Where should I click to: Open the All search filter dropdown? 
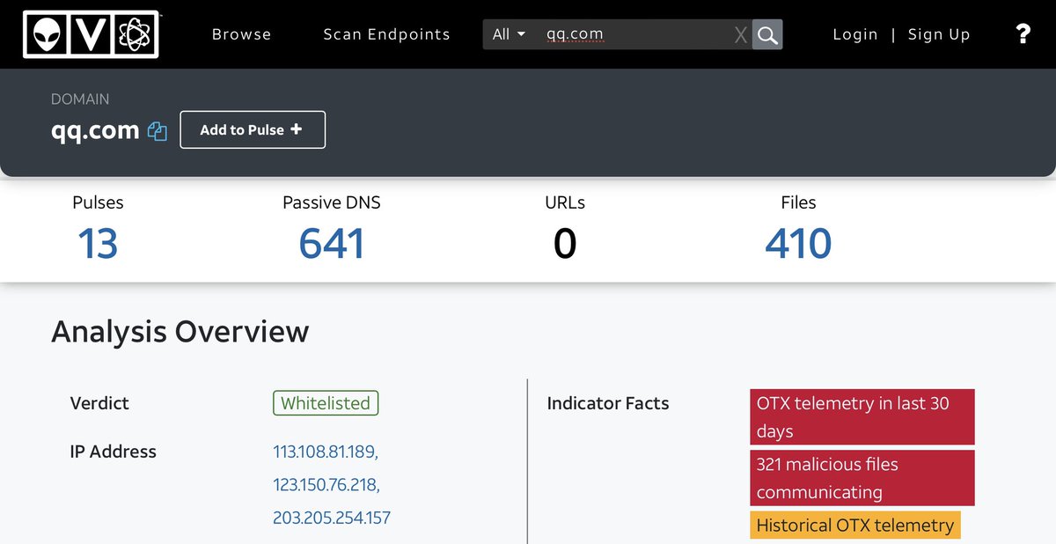point(509,34)
